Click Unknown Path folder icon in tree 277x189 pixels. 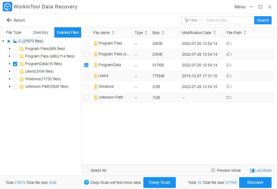click(x=21, y=87)
